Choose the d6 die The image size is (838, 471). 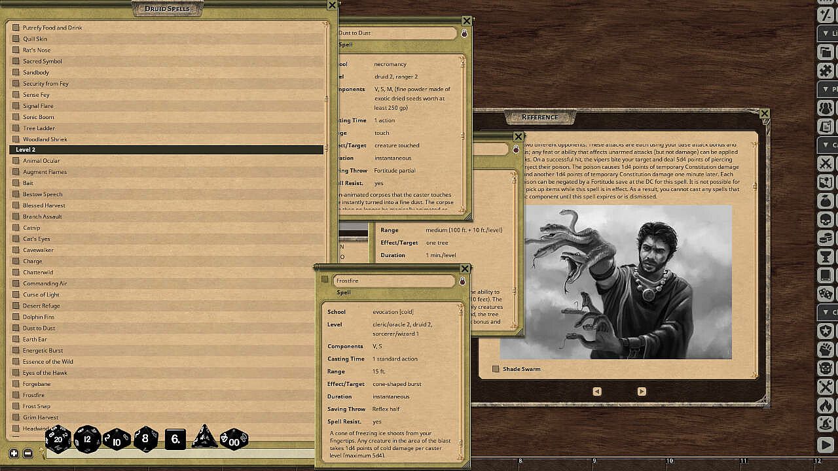tap(175, 440)
